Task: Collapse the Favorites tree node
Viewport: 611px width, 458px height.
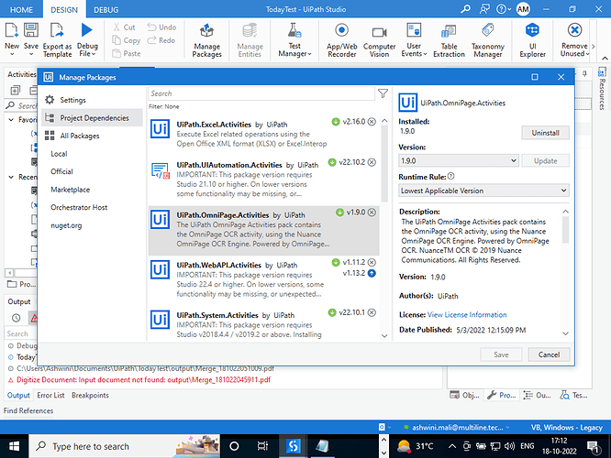Action: pyautogui.click(x=11, y=120)
